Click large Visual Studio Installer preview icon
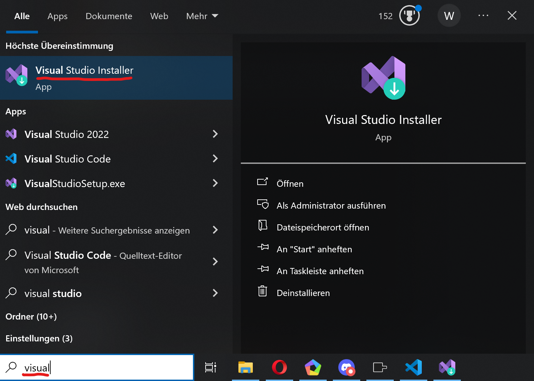 pos(383,78)
